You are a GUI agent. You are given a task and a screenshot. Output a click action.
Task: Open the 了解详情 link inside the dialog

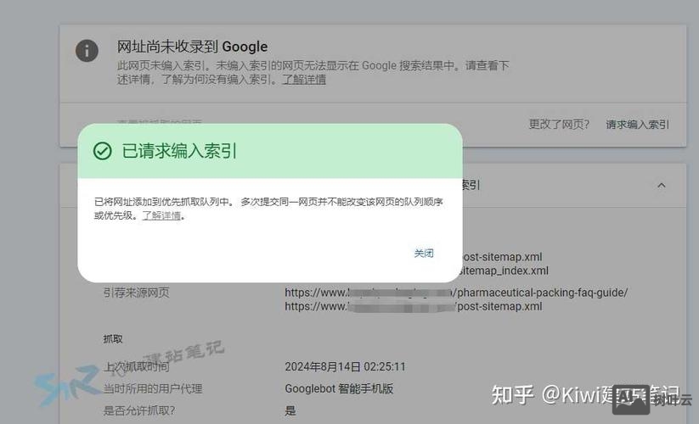161,215
